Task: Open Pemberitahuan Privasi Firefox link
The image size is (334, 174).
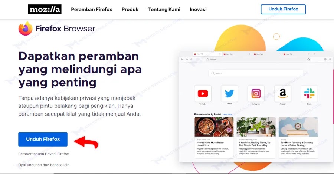Action: [43, 154]
